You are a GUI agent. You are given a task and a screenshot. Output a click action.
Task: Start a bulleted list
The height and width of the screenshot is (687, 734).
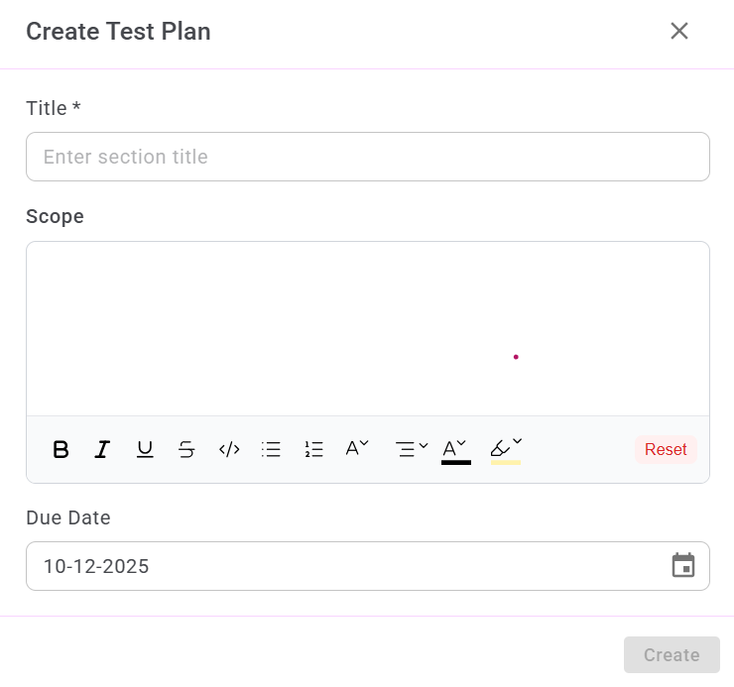tap(271, 450)
